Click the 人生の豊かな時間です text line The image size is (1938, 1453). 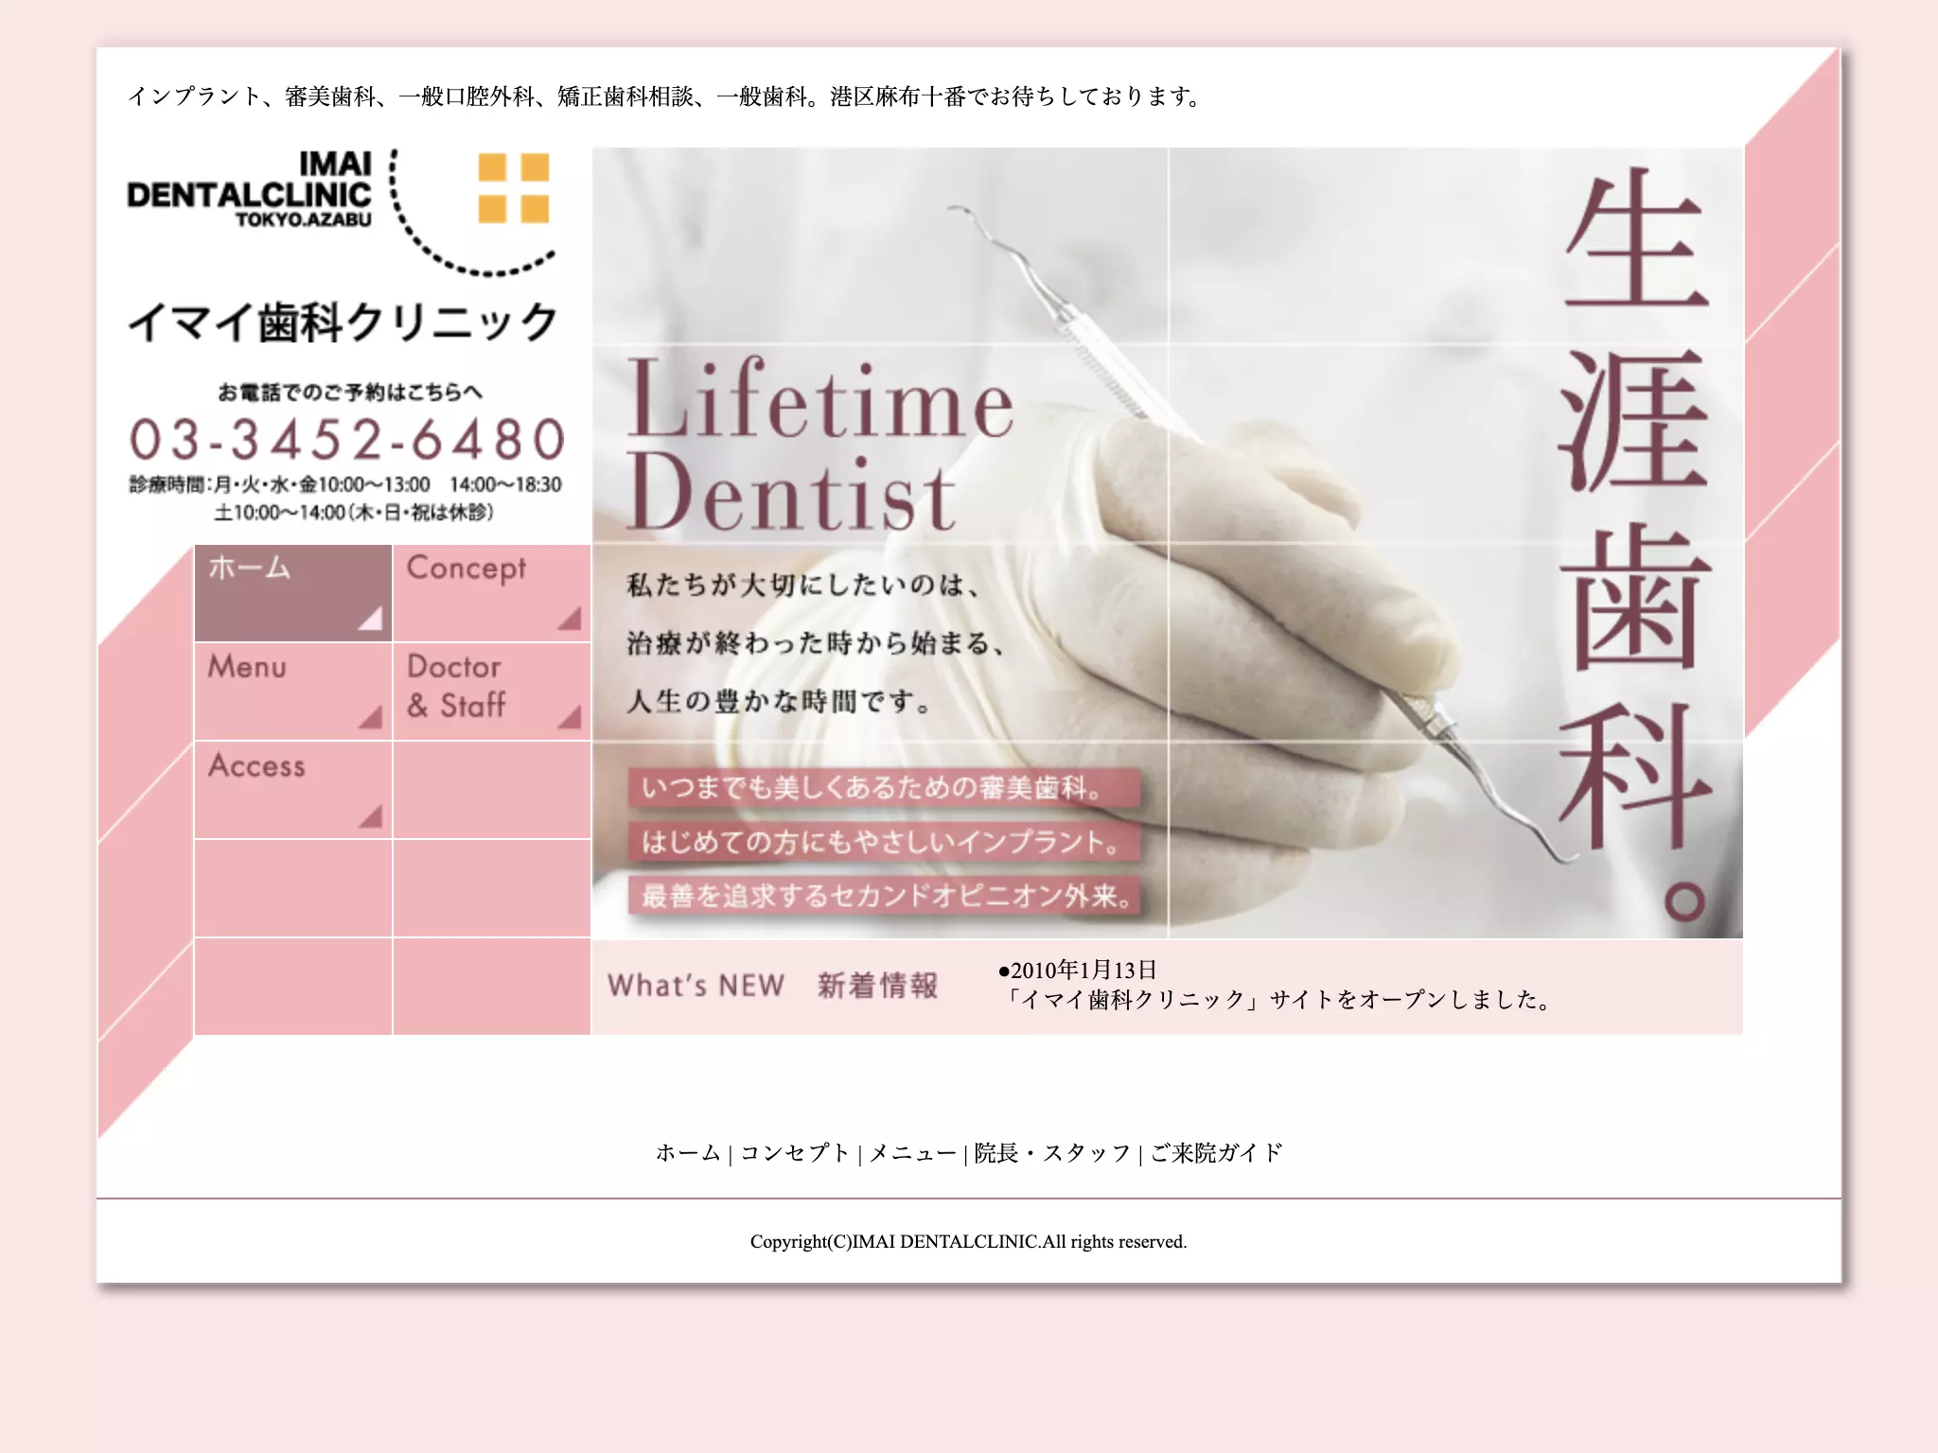point(780,701)
